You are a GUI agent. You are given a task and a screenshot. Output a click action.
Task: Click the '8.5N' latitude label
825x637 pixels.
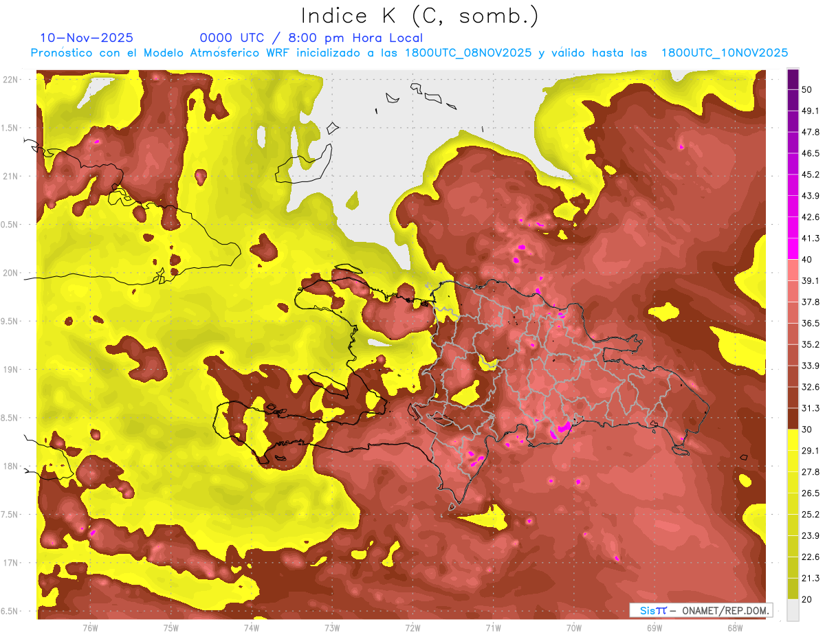click(x=9, y=418)
